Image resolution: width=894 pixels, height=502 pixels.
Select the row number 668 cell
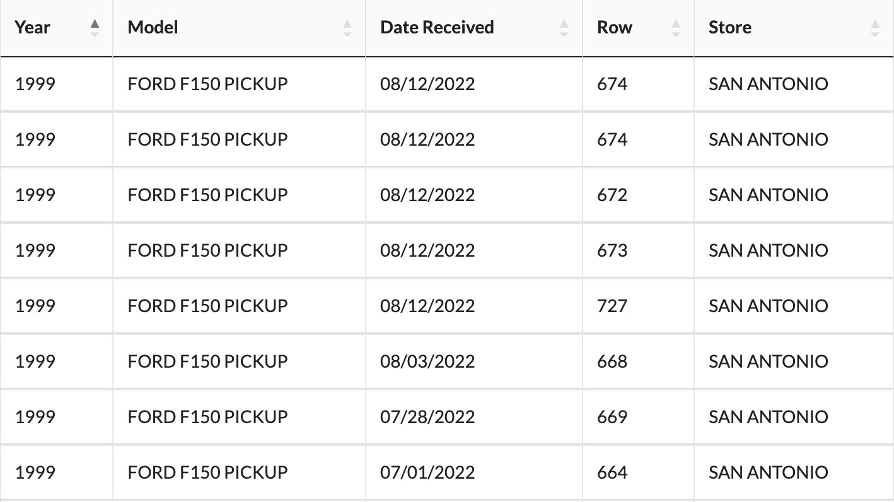coord(612,361)
